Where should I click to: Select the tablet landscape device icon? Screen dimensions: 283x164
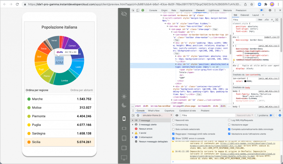[124, 148]
